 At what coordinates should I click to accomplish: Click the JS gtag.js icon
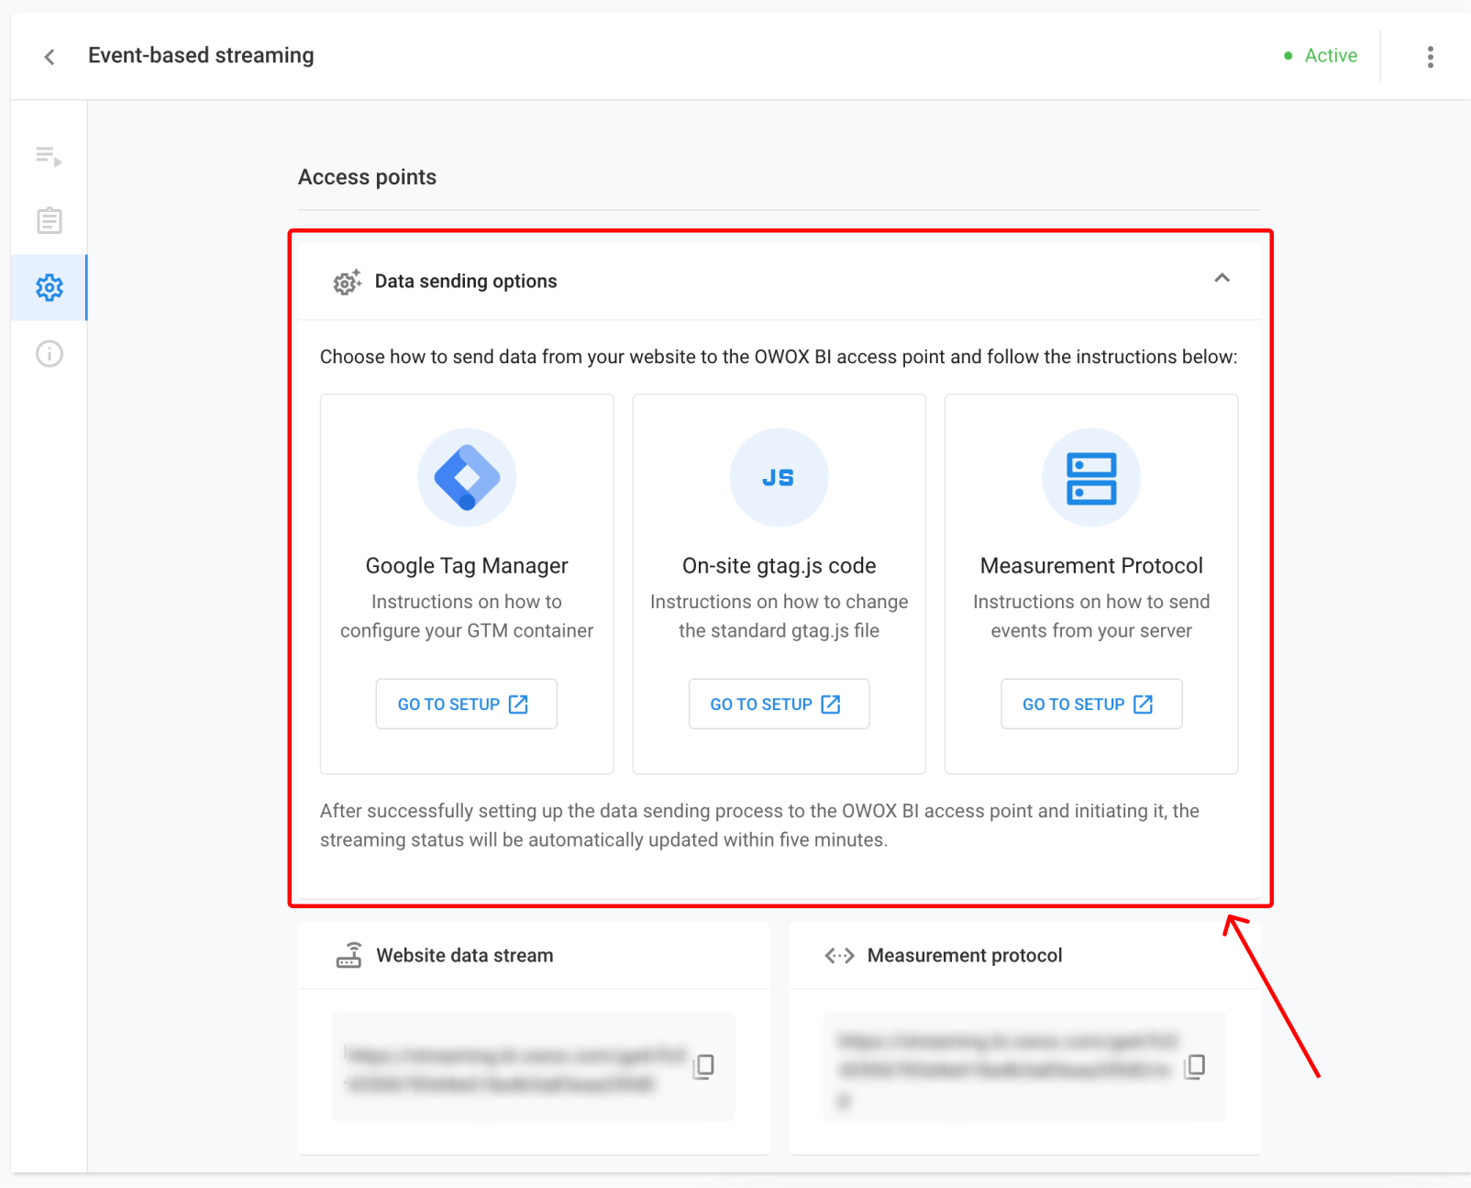(x=779, y=477)
